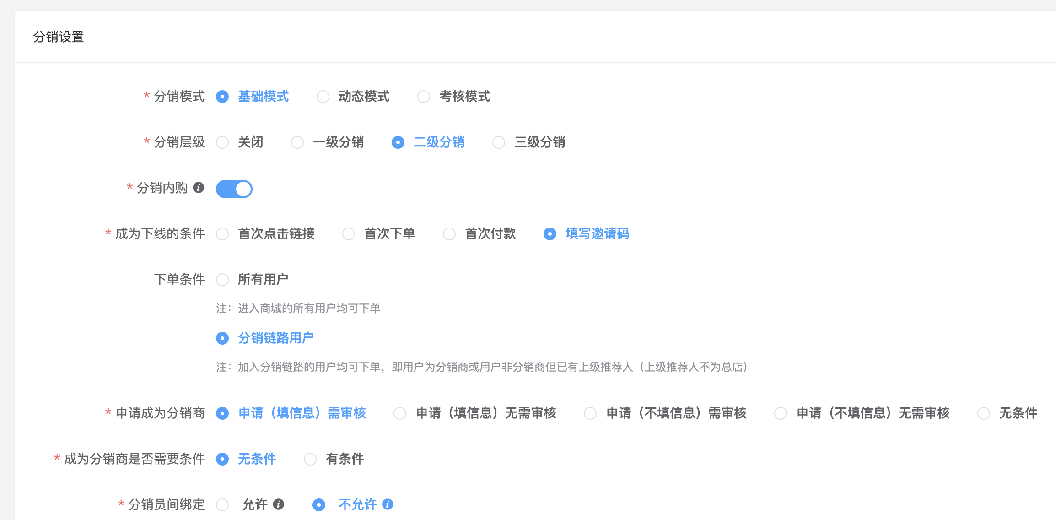
Task: Select 基础模式 radio button
Action: click(x=222, y=97)
